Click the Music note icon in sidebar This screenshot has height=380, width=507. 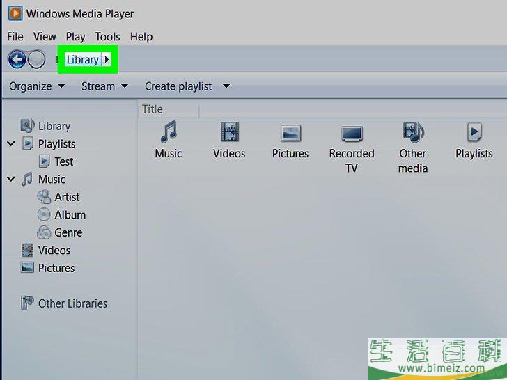coord(27,179)
